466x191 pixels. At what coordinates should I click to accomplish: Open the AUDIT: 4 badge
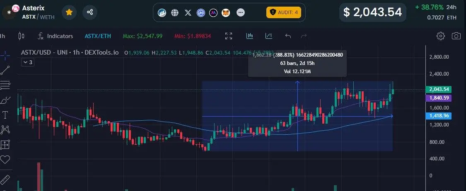tap(283, 12)
